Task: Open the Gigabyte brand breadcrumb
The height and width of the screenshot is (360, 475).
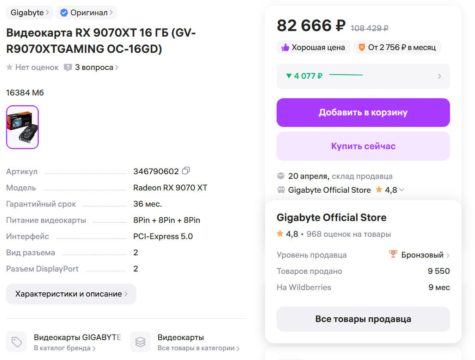Action: (x=30, y=13)
